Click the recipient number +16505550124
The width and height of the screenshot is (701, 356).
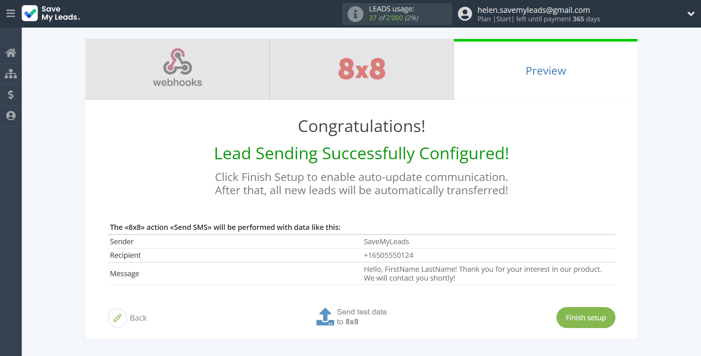point(388,255)
